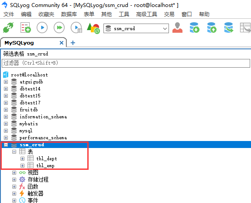Screen dimensions: 251x203
Task: Click the refresh object browser icon
Action: [x=93, y=28]
